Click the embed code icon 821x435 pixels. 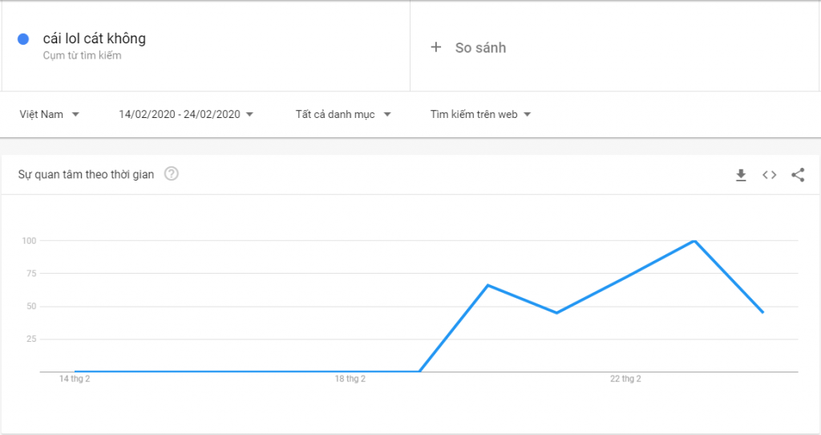point(770,175)
